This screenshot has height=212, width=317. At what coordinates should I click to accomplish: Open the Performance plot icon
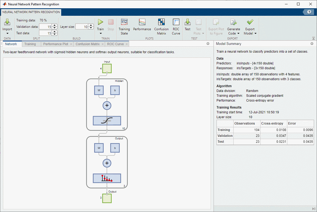coord(142,22)
